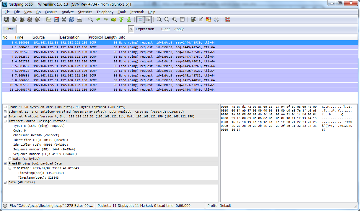
Task: Open the Find Packet tool
Action: pos(91,19)
